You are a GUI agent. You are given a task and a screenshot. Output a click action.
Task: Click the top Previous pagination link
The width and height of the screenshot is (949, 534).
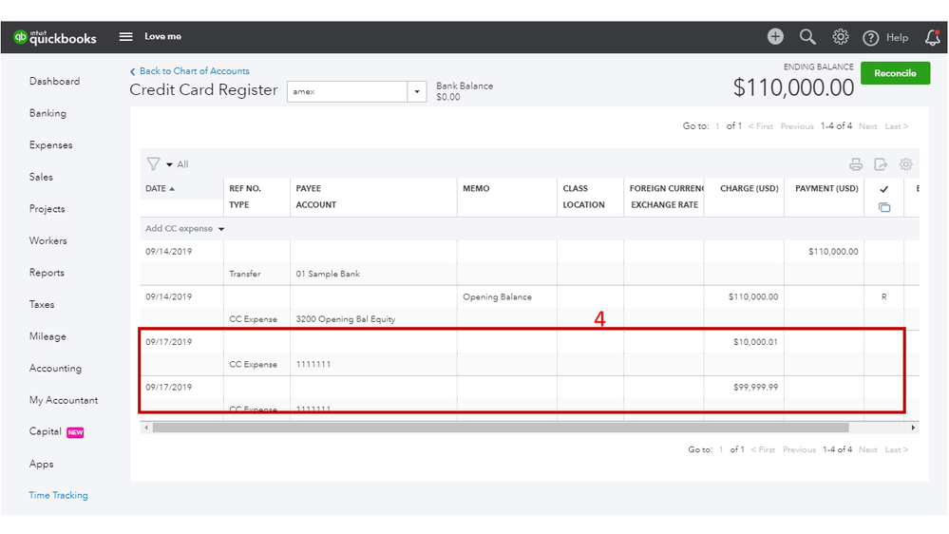pos(796,126)
